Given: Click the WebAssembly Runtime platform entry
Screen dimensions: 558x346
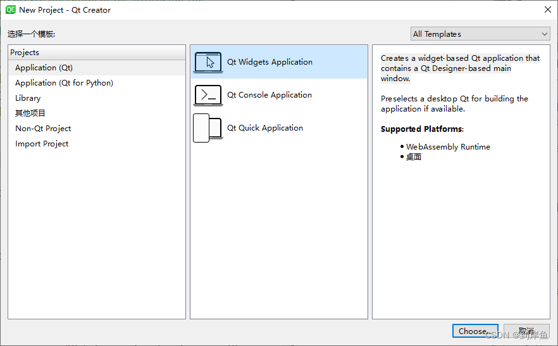Looking at the screenshot, I should [448, 147].
